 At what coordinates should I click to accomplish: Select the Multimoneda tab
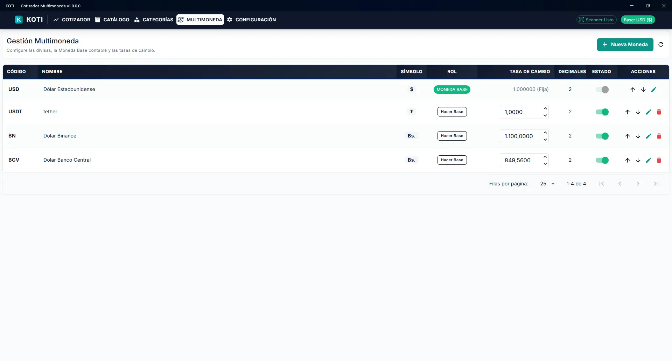(x=200, y=20)
